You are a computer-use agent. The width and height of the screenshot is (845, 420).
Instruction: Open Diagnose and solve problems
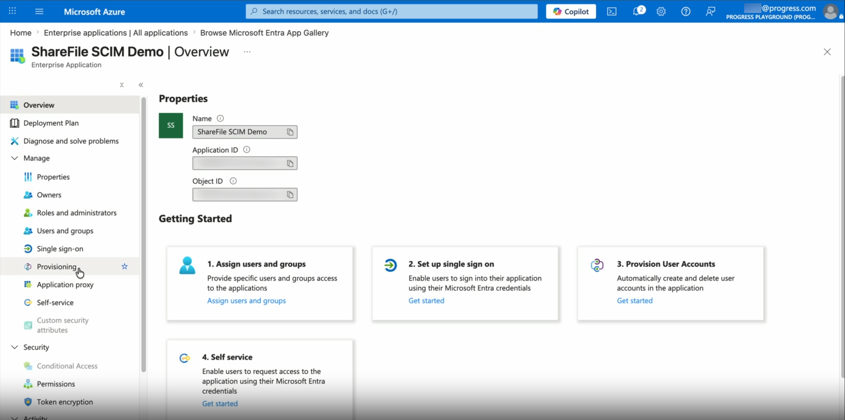click(x=70, y=141)
